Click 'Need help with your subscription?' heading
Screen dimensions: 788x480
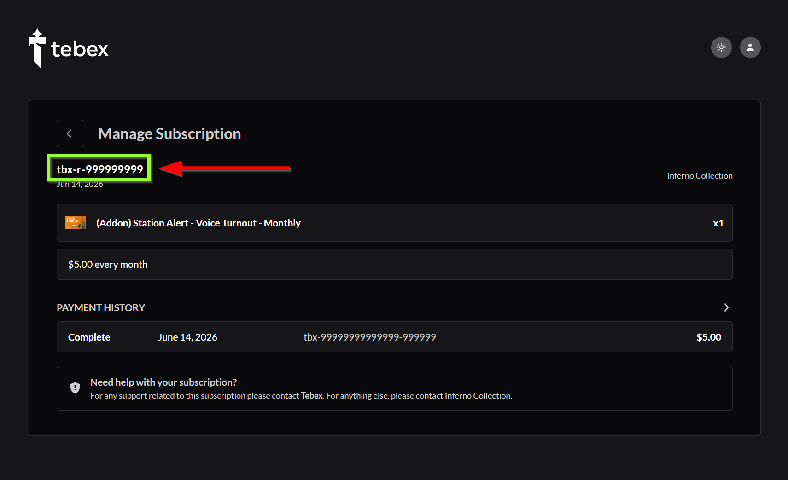pyautogui.click(x=163, y=382)
